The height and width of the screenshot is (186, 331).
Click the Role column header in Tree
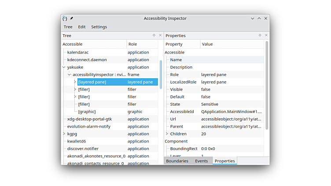coord(141,44)
